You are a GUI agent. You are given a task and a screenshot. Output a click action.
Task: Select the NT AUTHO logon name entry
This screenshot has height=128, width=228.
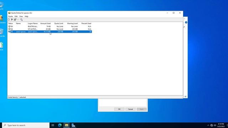pos(32,29)
